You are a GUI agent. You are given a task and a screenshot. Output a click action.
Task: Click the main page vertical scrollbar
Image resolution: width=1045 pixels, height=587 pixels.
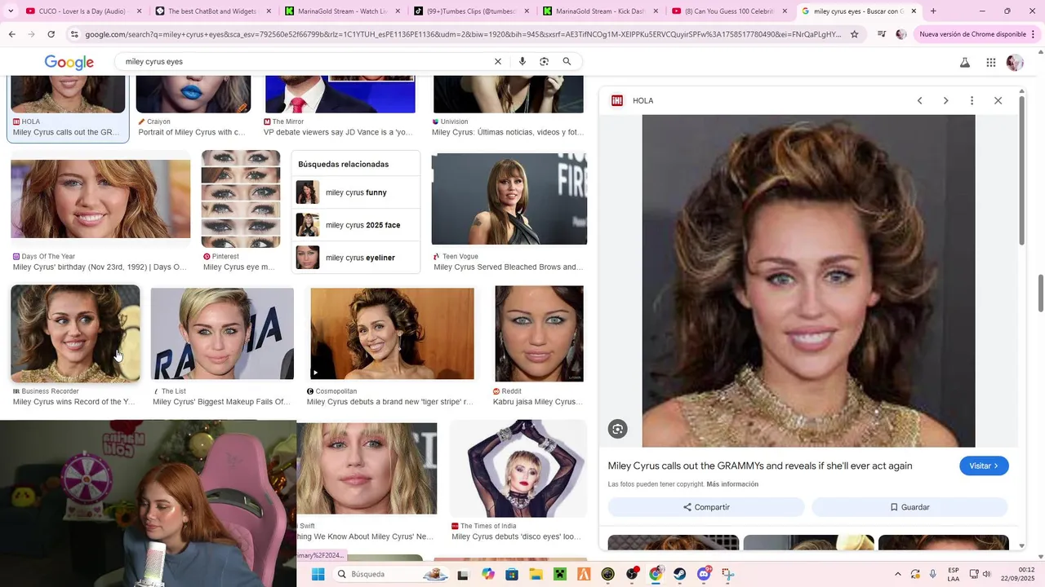click(x=1040, y=293)
